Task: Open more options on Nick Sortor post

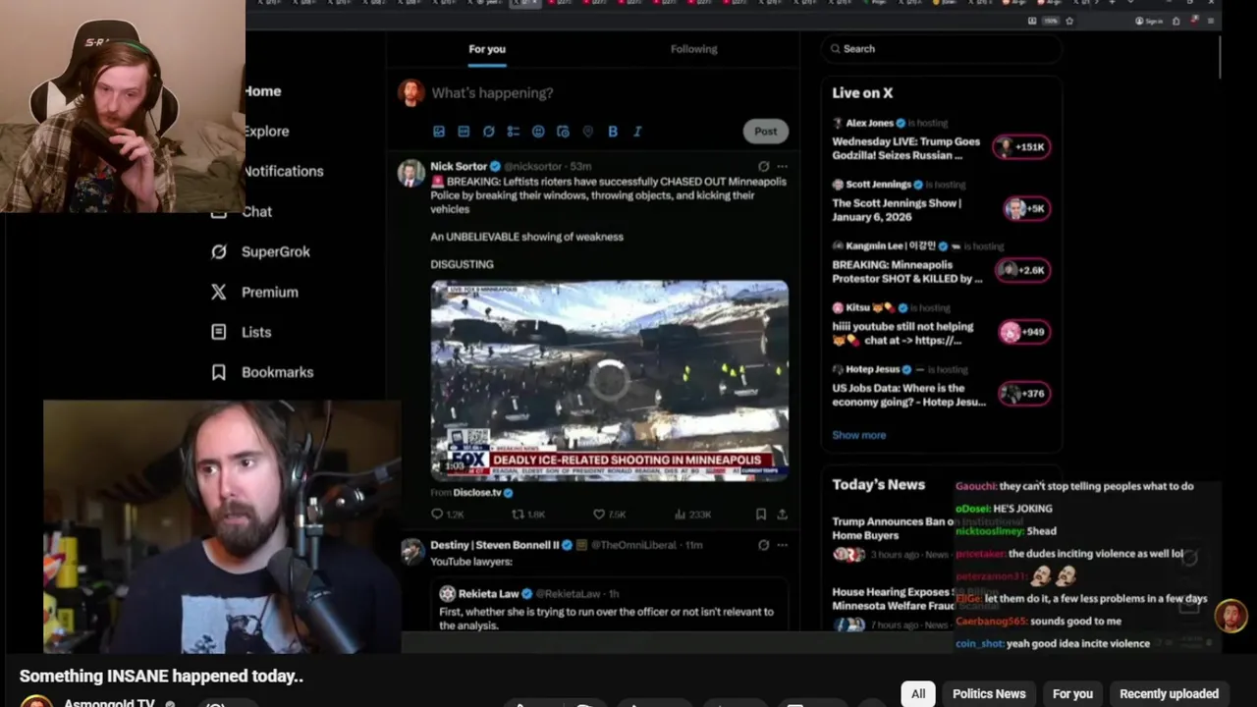Action: click(782, 166)
